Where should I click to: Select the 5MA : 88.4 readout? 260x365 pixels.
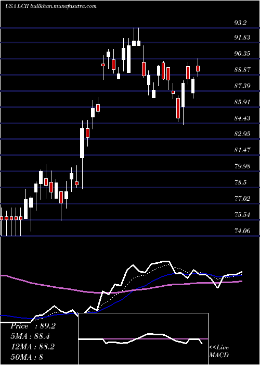30,336
